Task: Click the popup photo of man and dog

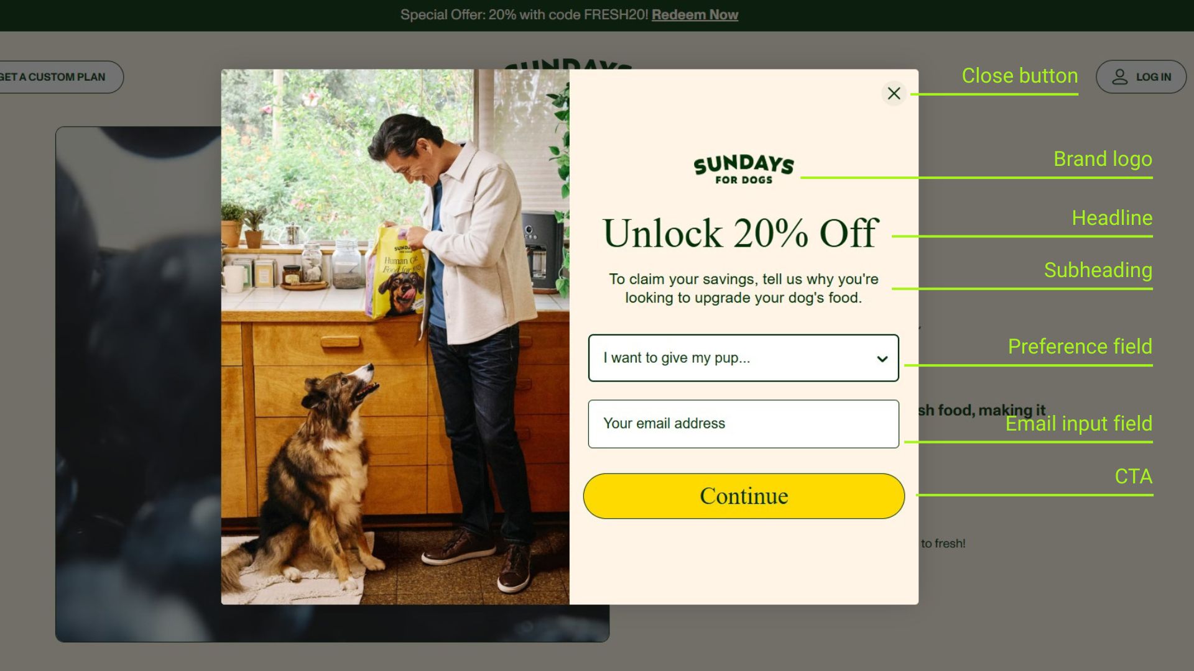Action: tap(396, 337)
